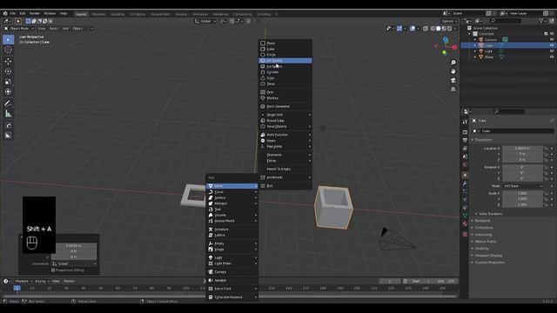Add a Torus from the mesh submenu
Screen dimensions: 557x313
[x=285, y=84]
